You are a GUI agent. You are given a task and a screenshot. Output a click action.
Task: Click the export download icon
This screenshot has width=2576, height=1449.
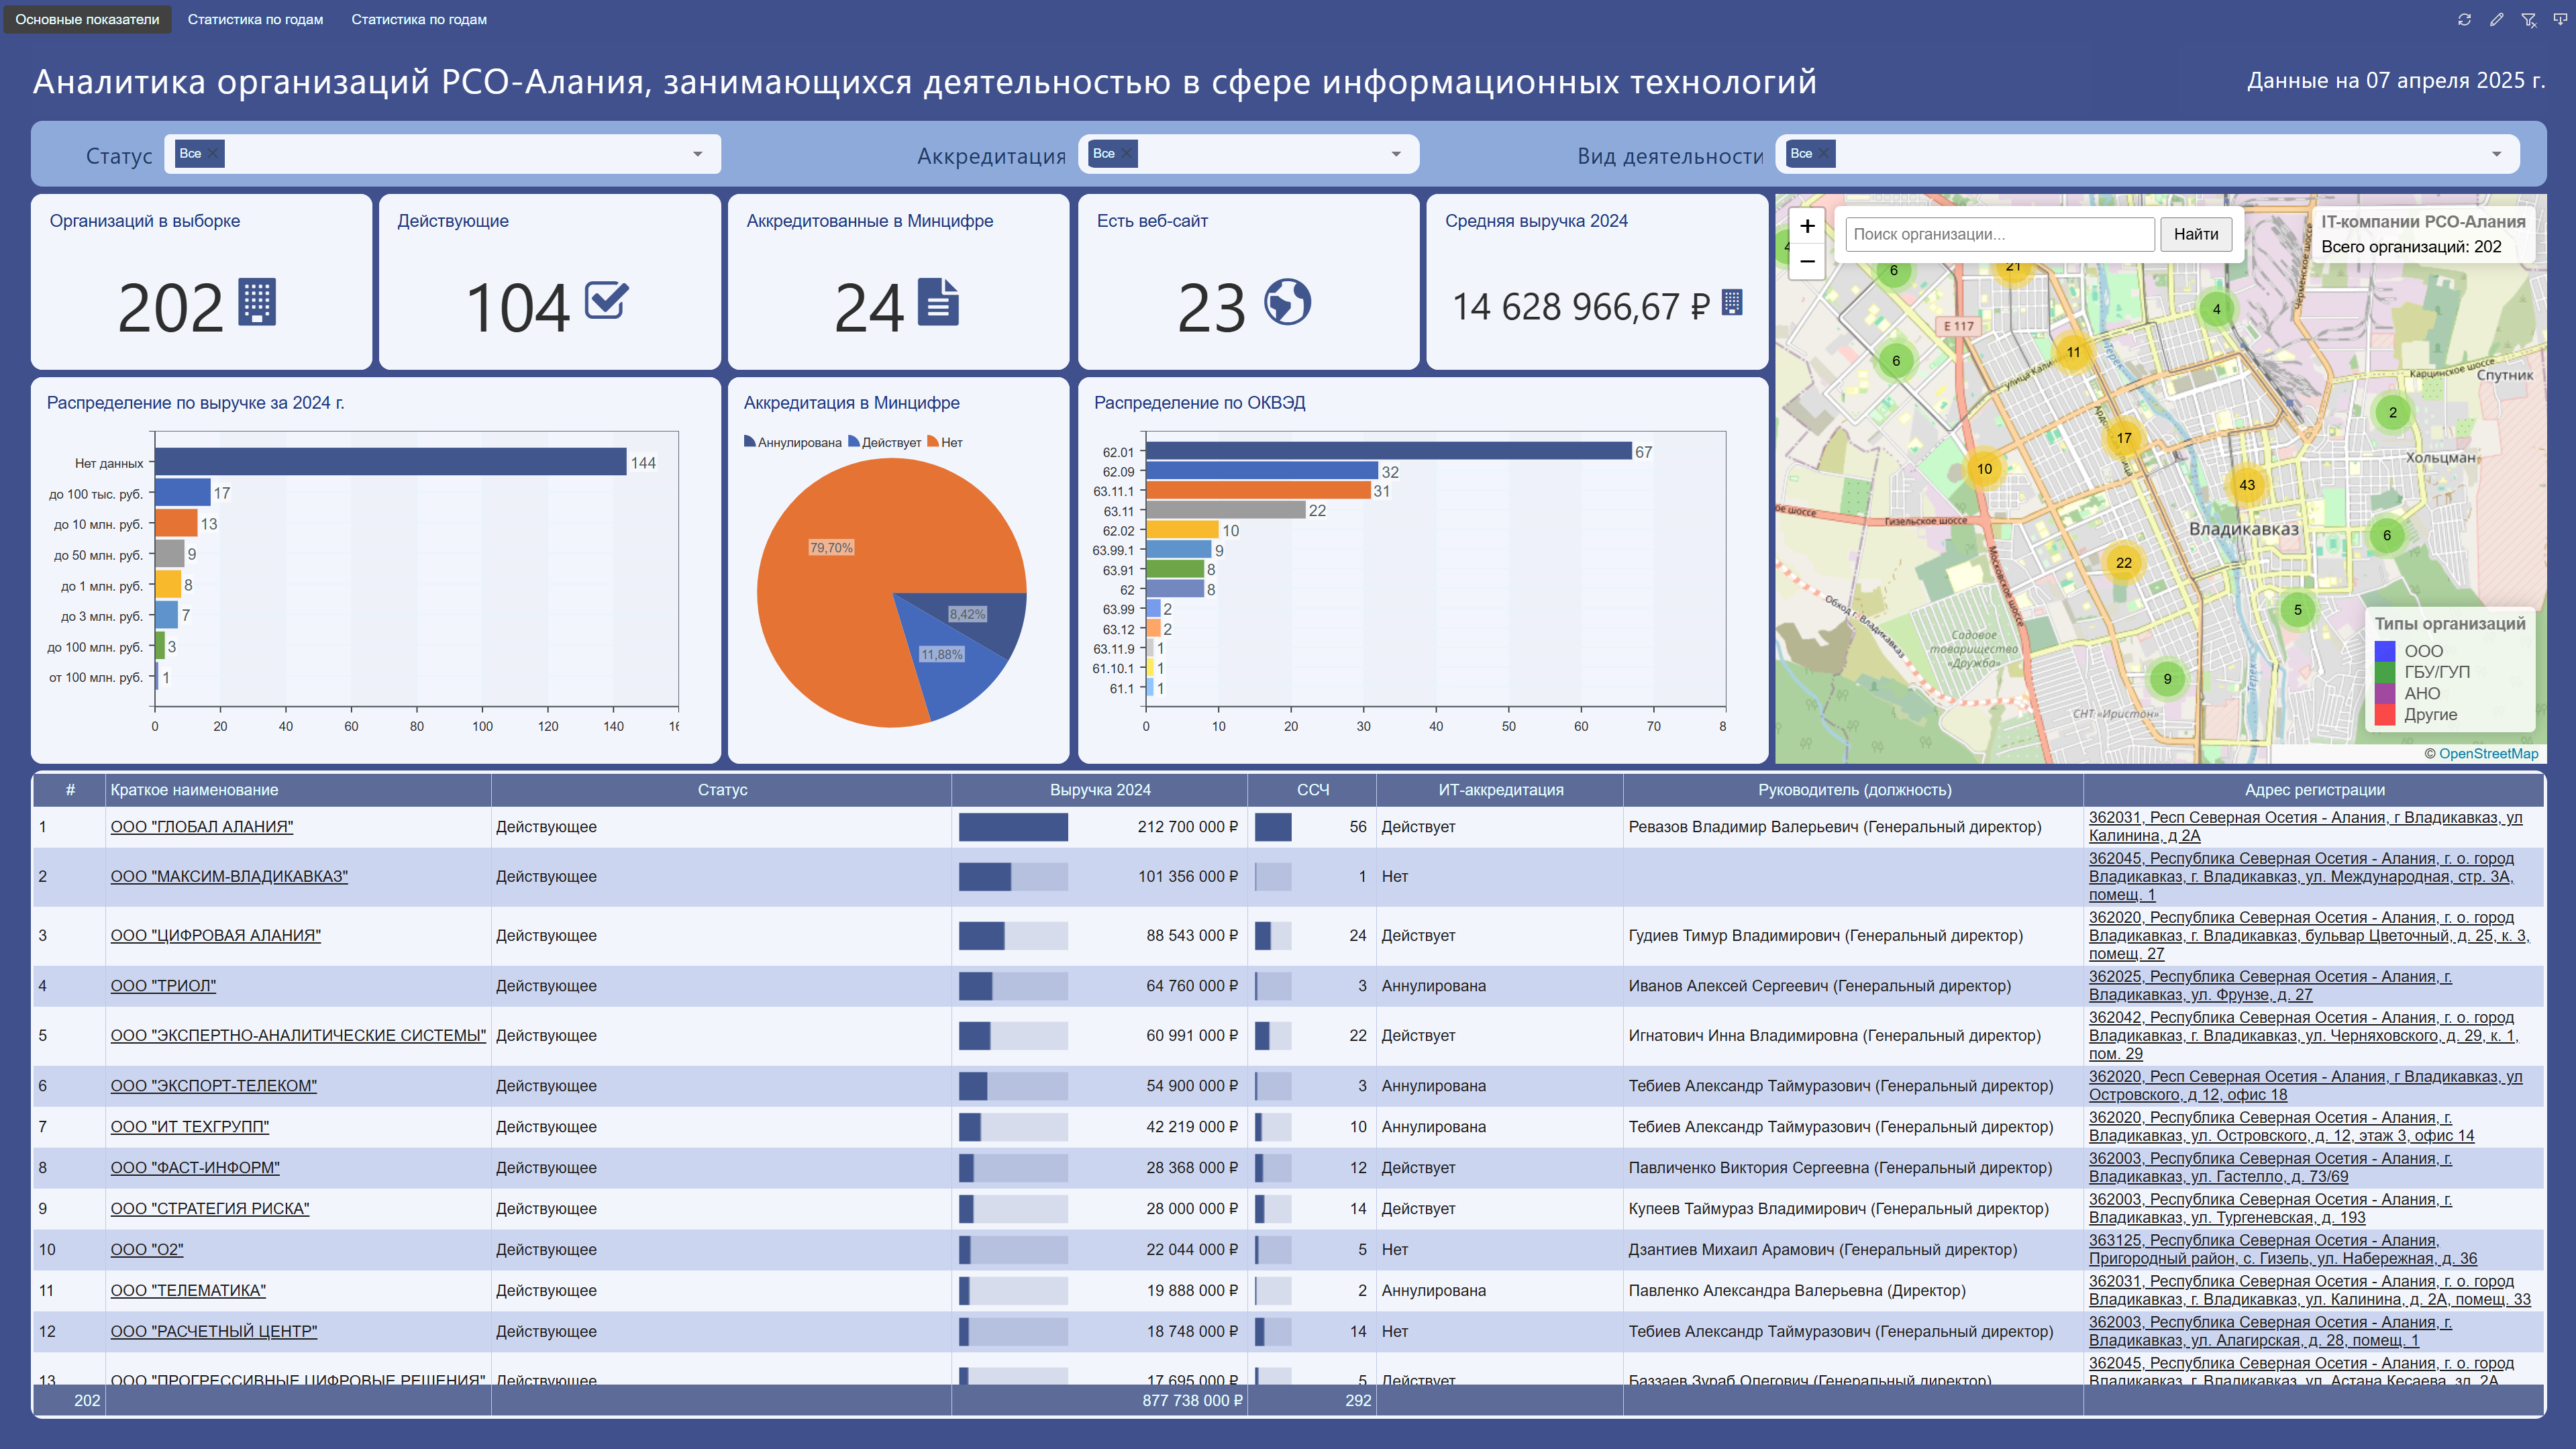pos(2560,19)
